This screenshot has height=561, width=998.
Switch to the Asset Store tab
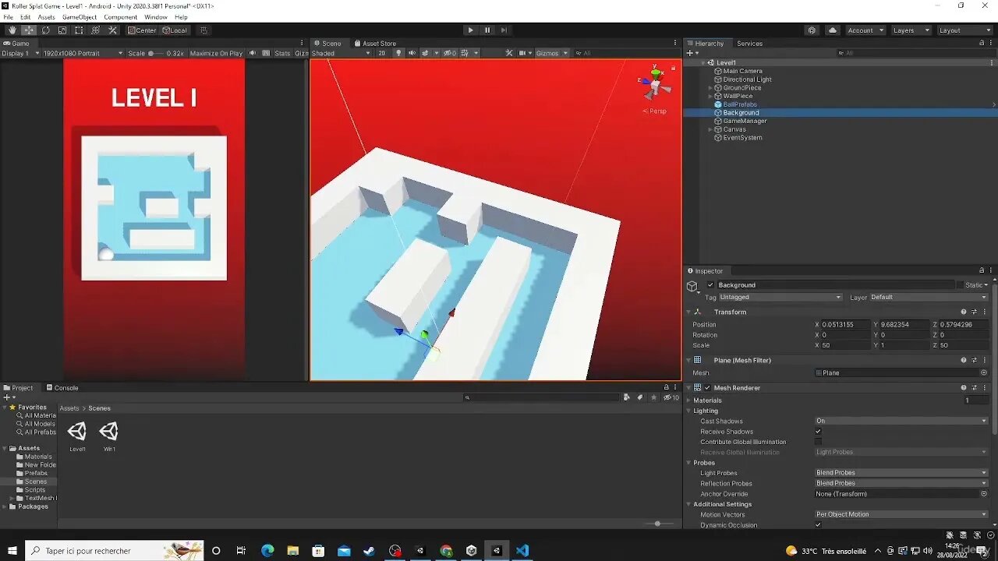(375, 44)
